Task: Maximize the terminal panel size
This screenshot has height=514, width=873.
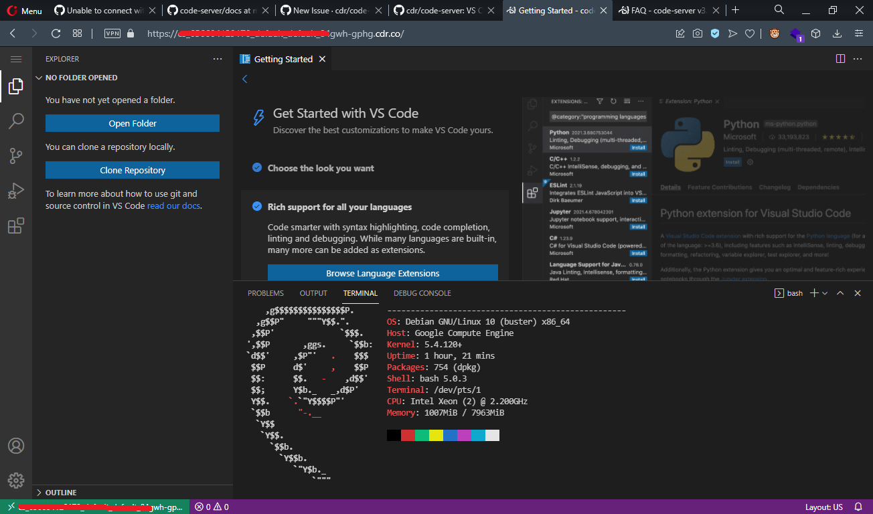Action: 840,293
